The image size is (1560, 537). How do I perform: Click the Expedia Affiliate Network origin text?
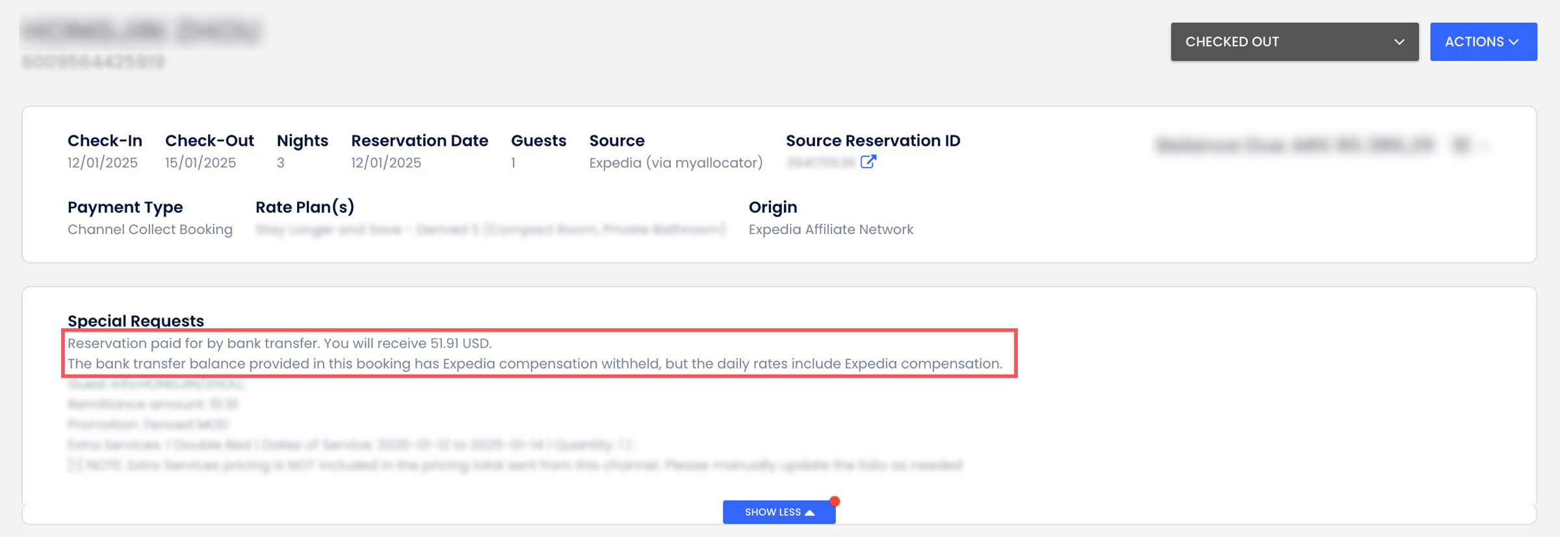click(831, 229)
